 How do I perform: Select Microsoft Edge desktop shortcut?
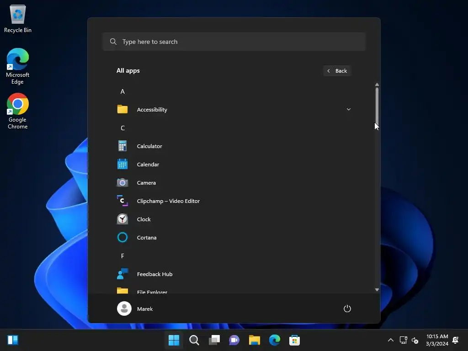click(18, 66)
